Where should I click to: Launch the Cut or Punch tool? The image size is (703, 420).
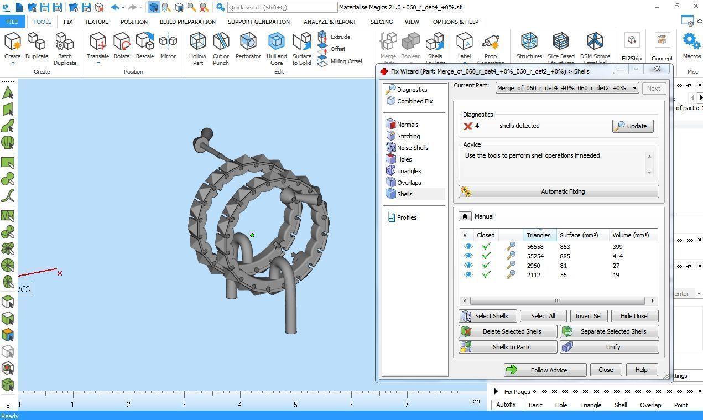point(221,49)
